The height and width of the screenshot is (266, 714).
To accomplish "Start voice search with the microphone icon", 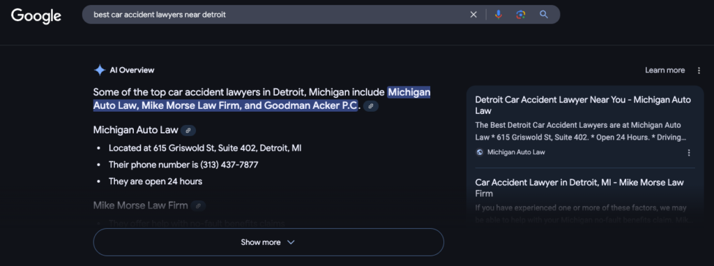I will point(499,15).
